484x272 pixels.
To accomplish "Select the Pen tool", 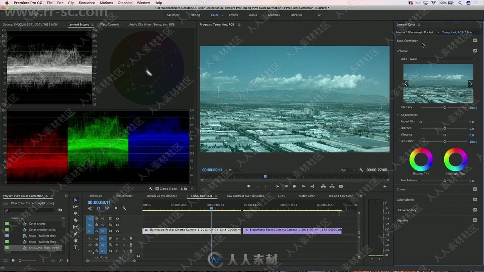I will pyautogui.click(x=76, y=234).
